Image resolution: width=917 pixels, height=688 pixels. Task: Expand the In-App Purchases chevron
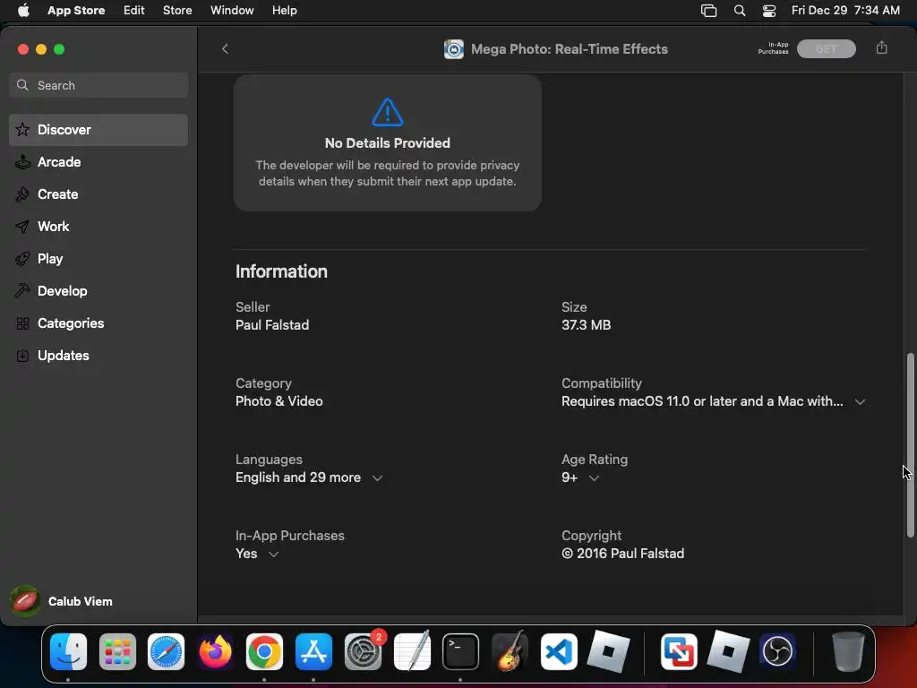pos(273,554)
